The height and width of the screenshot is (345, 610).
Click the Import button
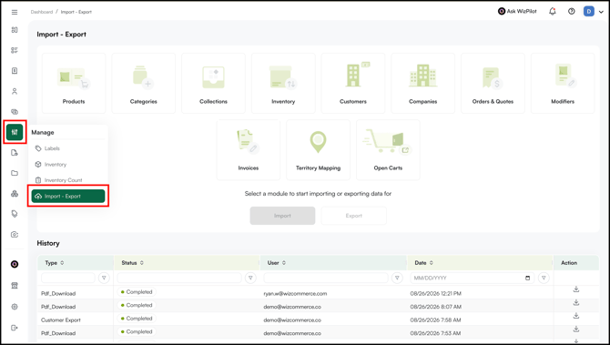282,216
